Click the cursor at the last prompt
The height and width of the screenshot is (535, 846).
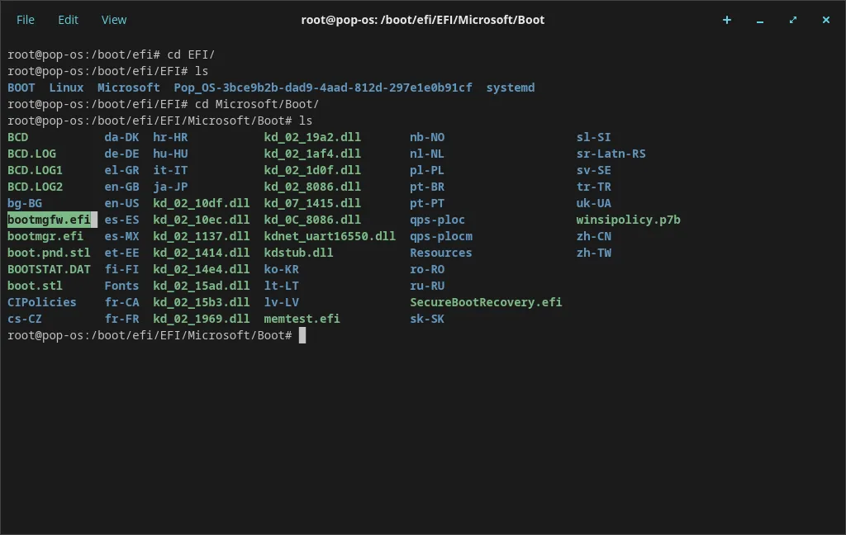point(302,335)
